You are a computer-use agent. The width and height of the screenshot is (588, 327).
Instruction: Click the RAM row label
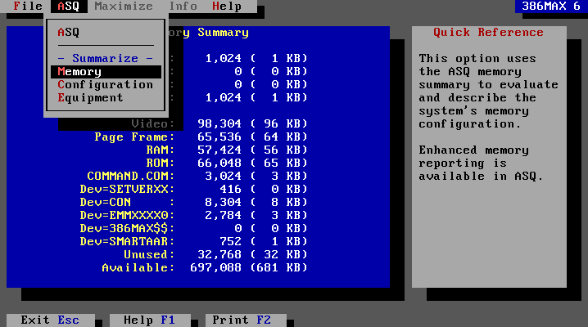(161, 150)
